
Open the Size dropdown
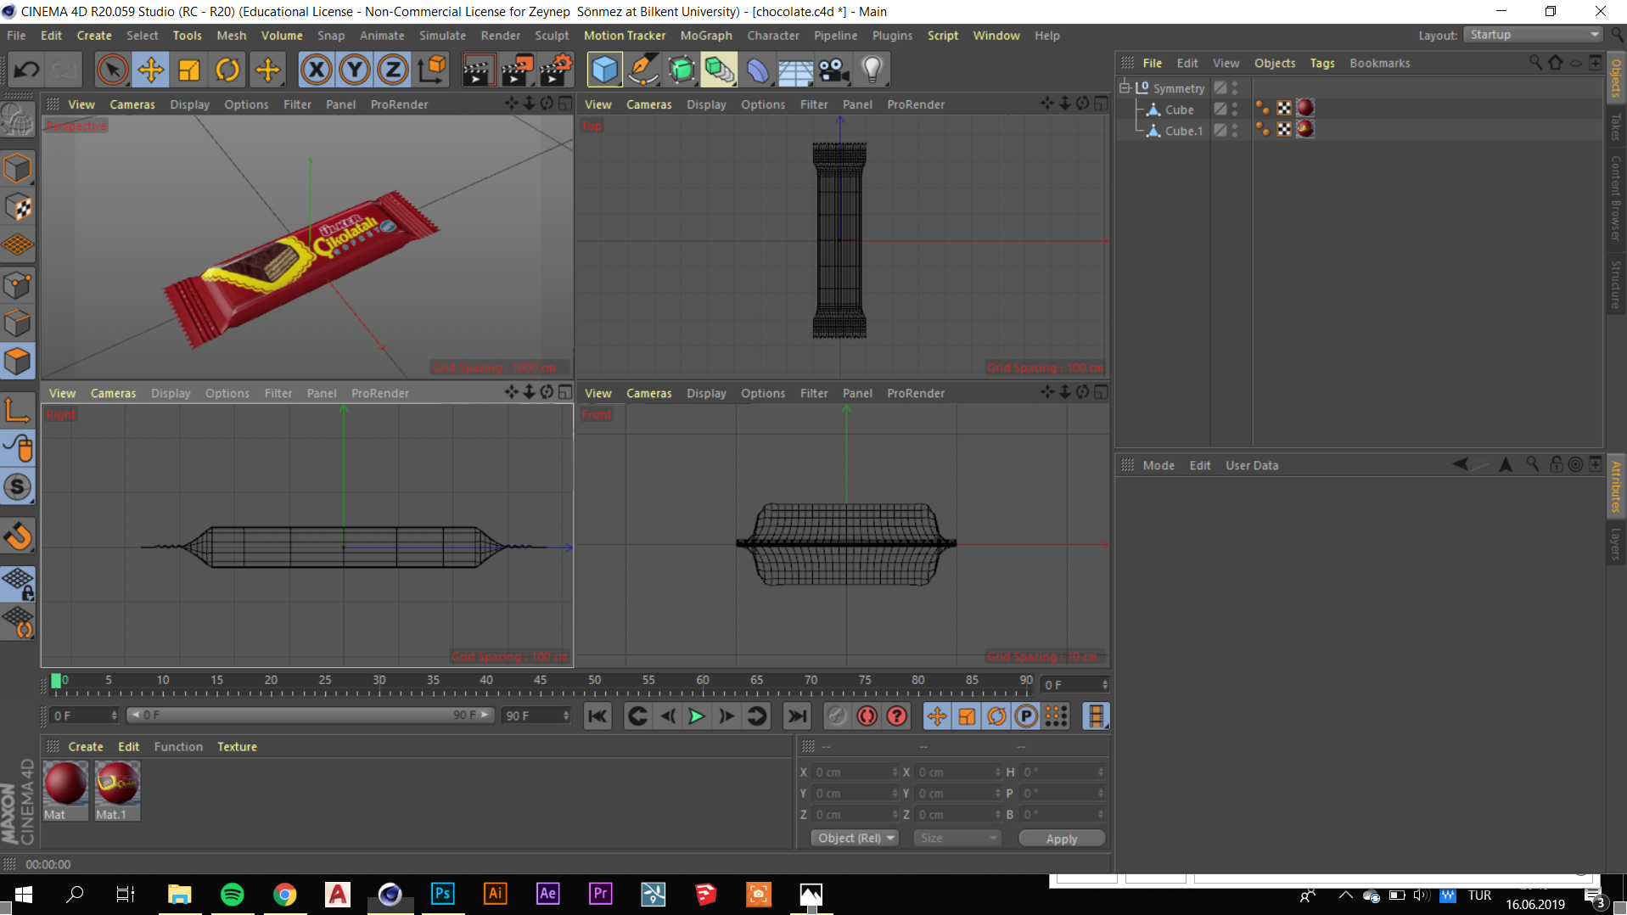[x=957, y=839]
